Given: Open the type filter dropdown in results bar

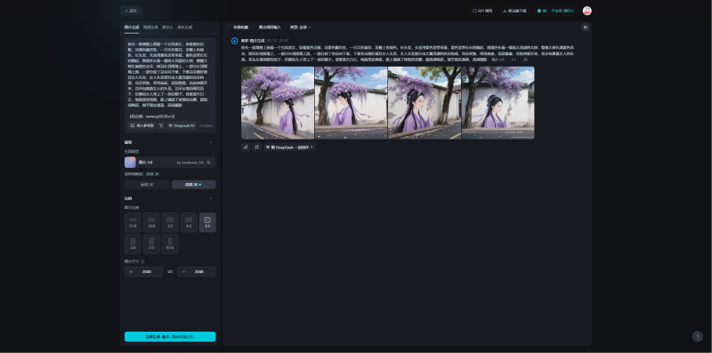Looking at the screenshot, I should coord(300,28).
